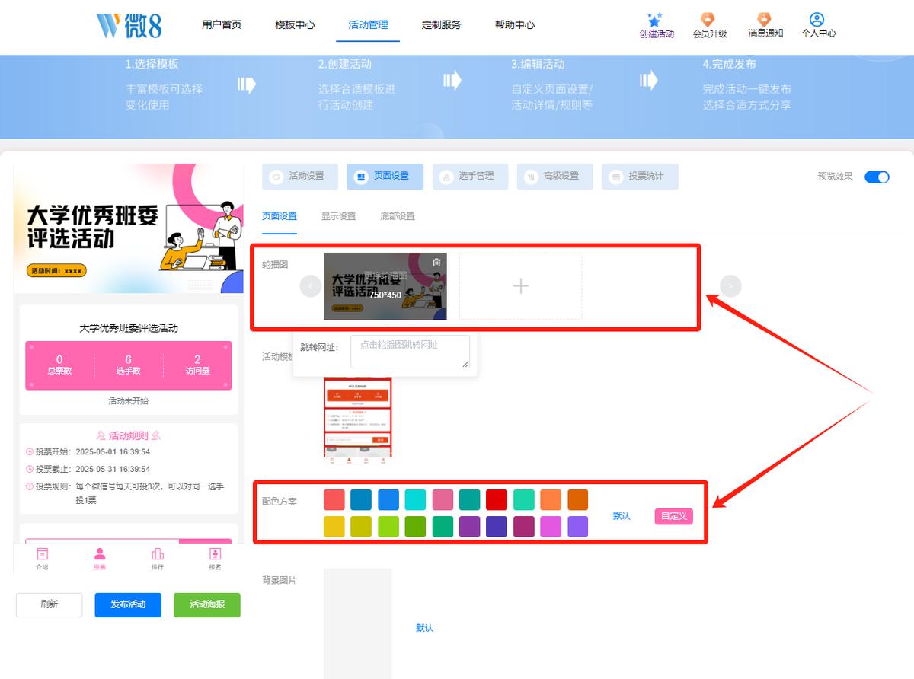Click the 投票开始 date line
The width and height of the screenshot is (914, 679).
[x=88, y=452]
